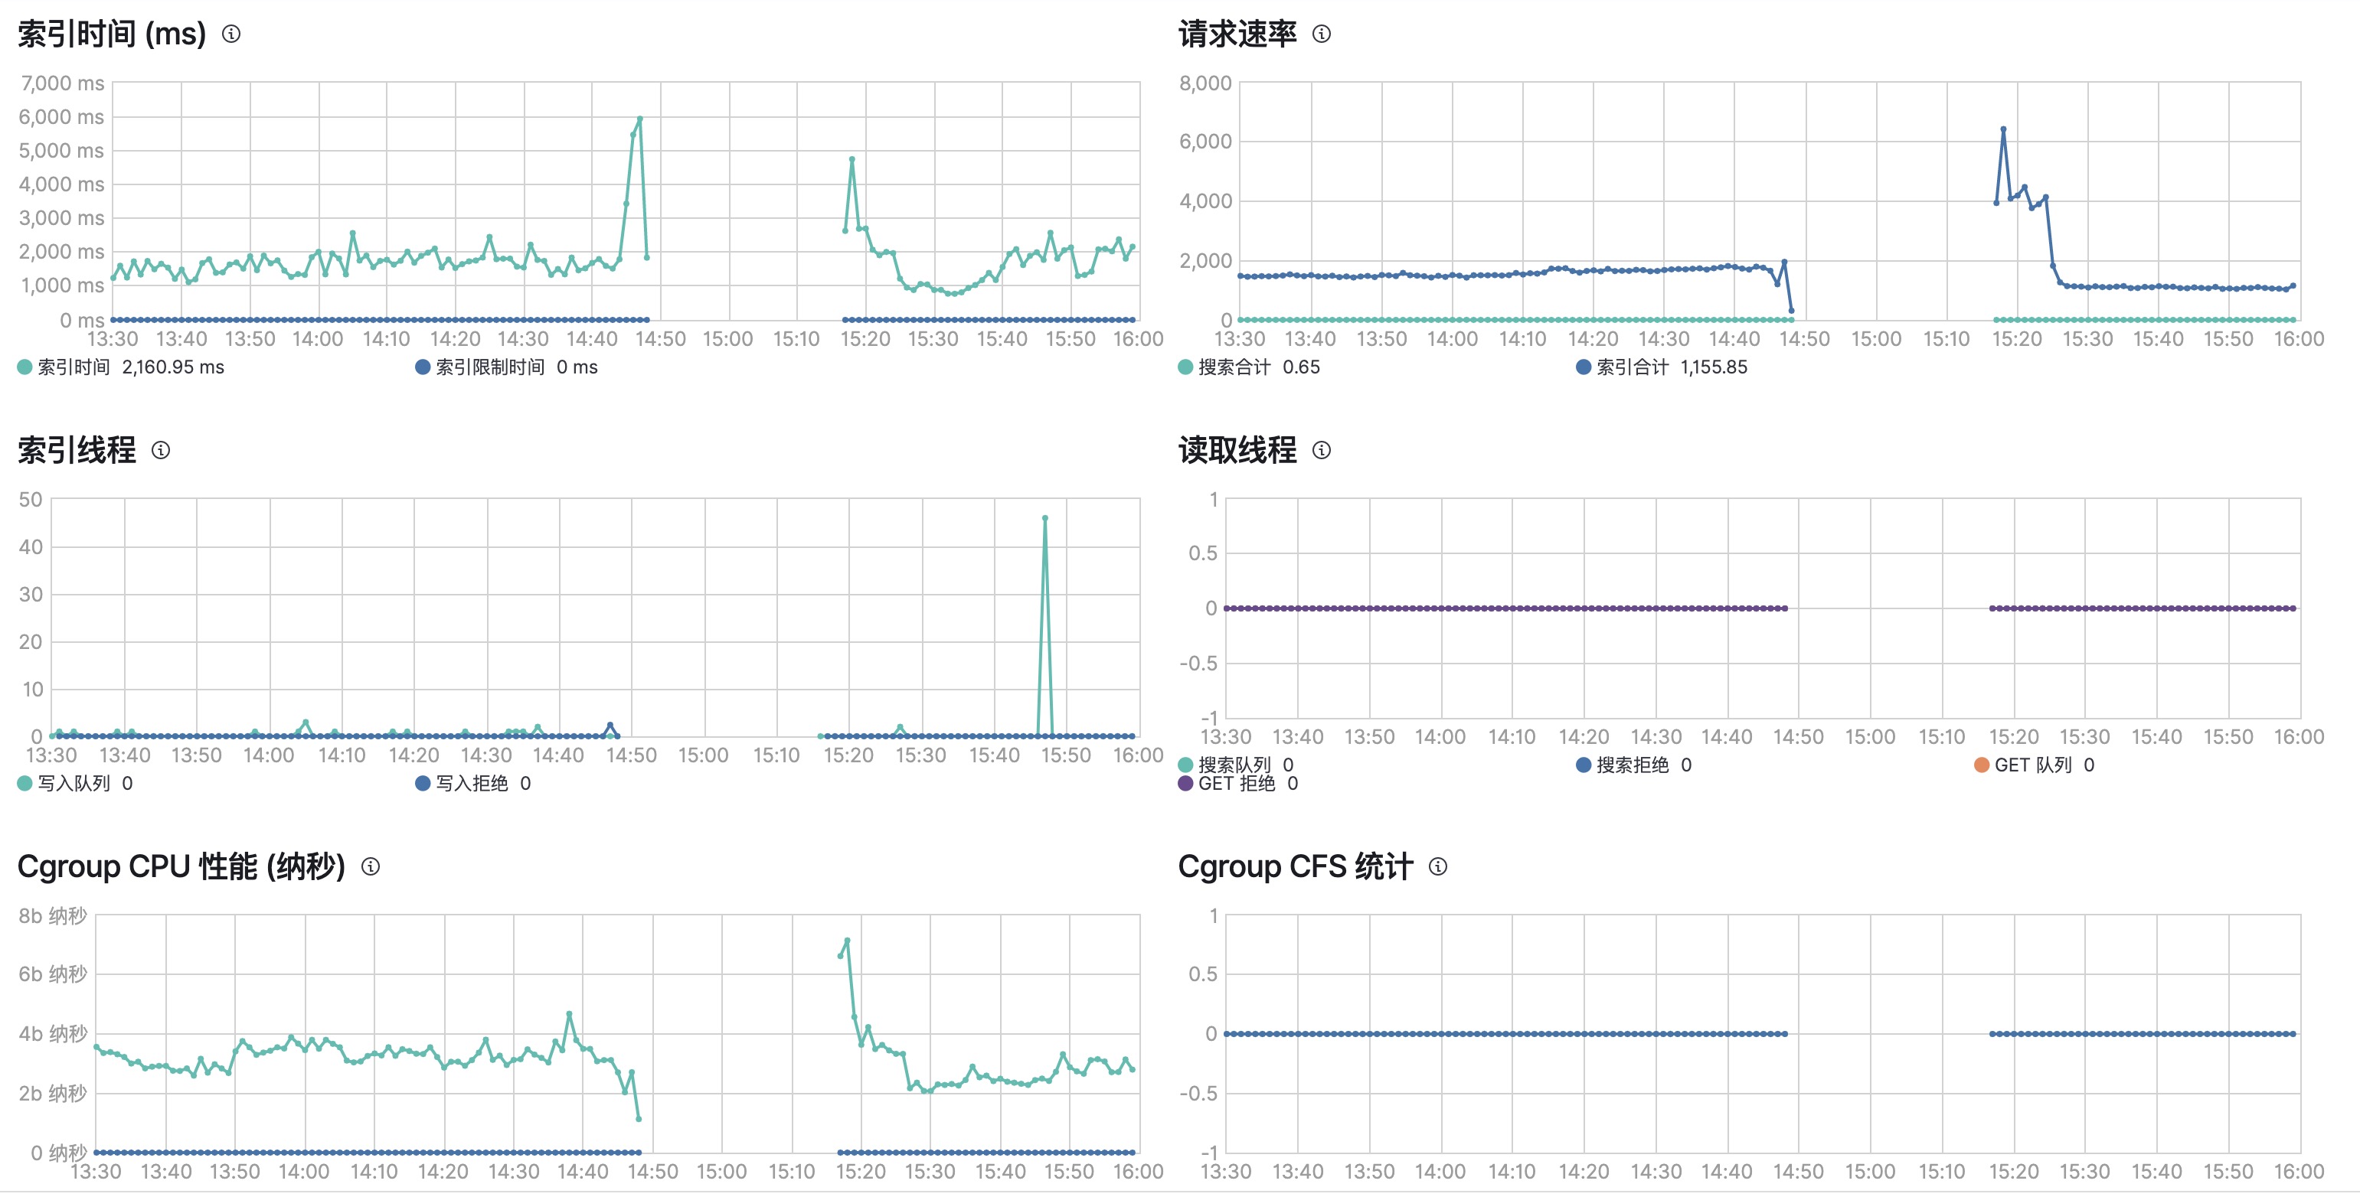
Task: Click the 1,155.85 legend value
Action: 1714,367
